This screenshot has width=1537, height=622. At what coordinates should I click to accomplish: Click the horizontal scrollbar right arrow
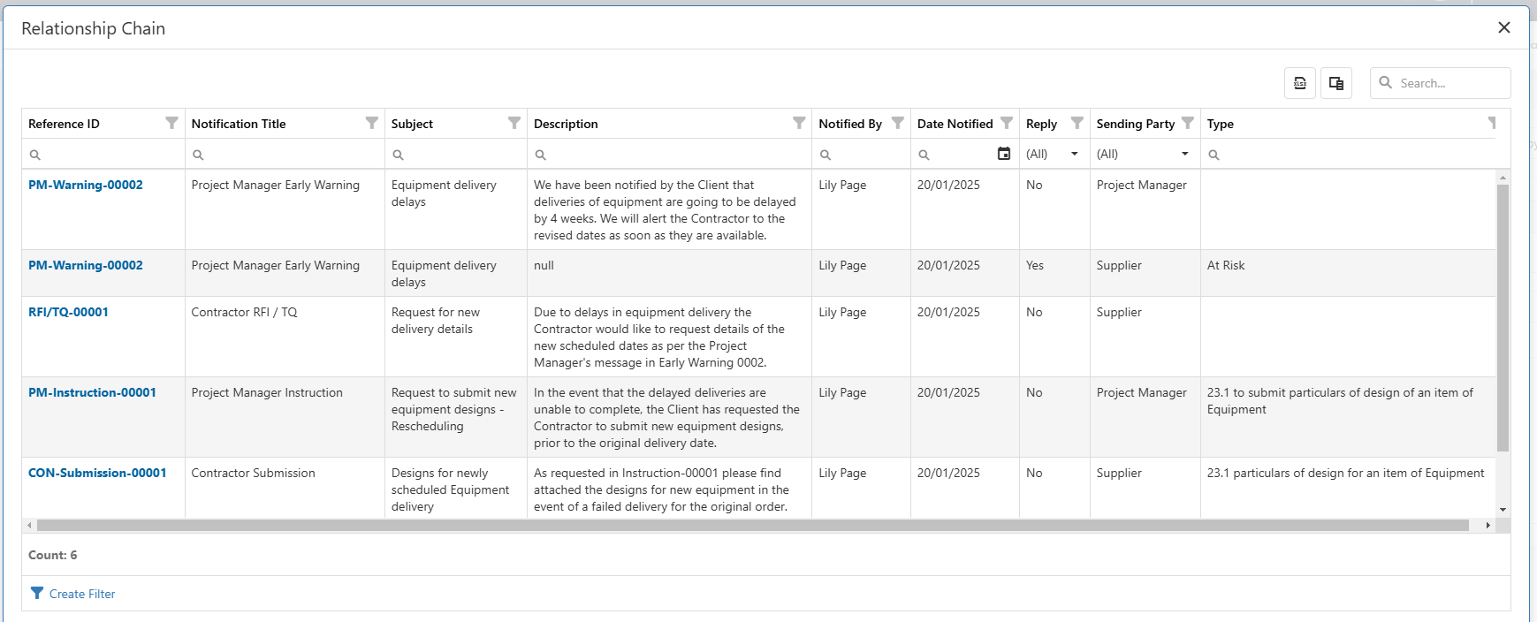tap(1488, 525)
